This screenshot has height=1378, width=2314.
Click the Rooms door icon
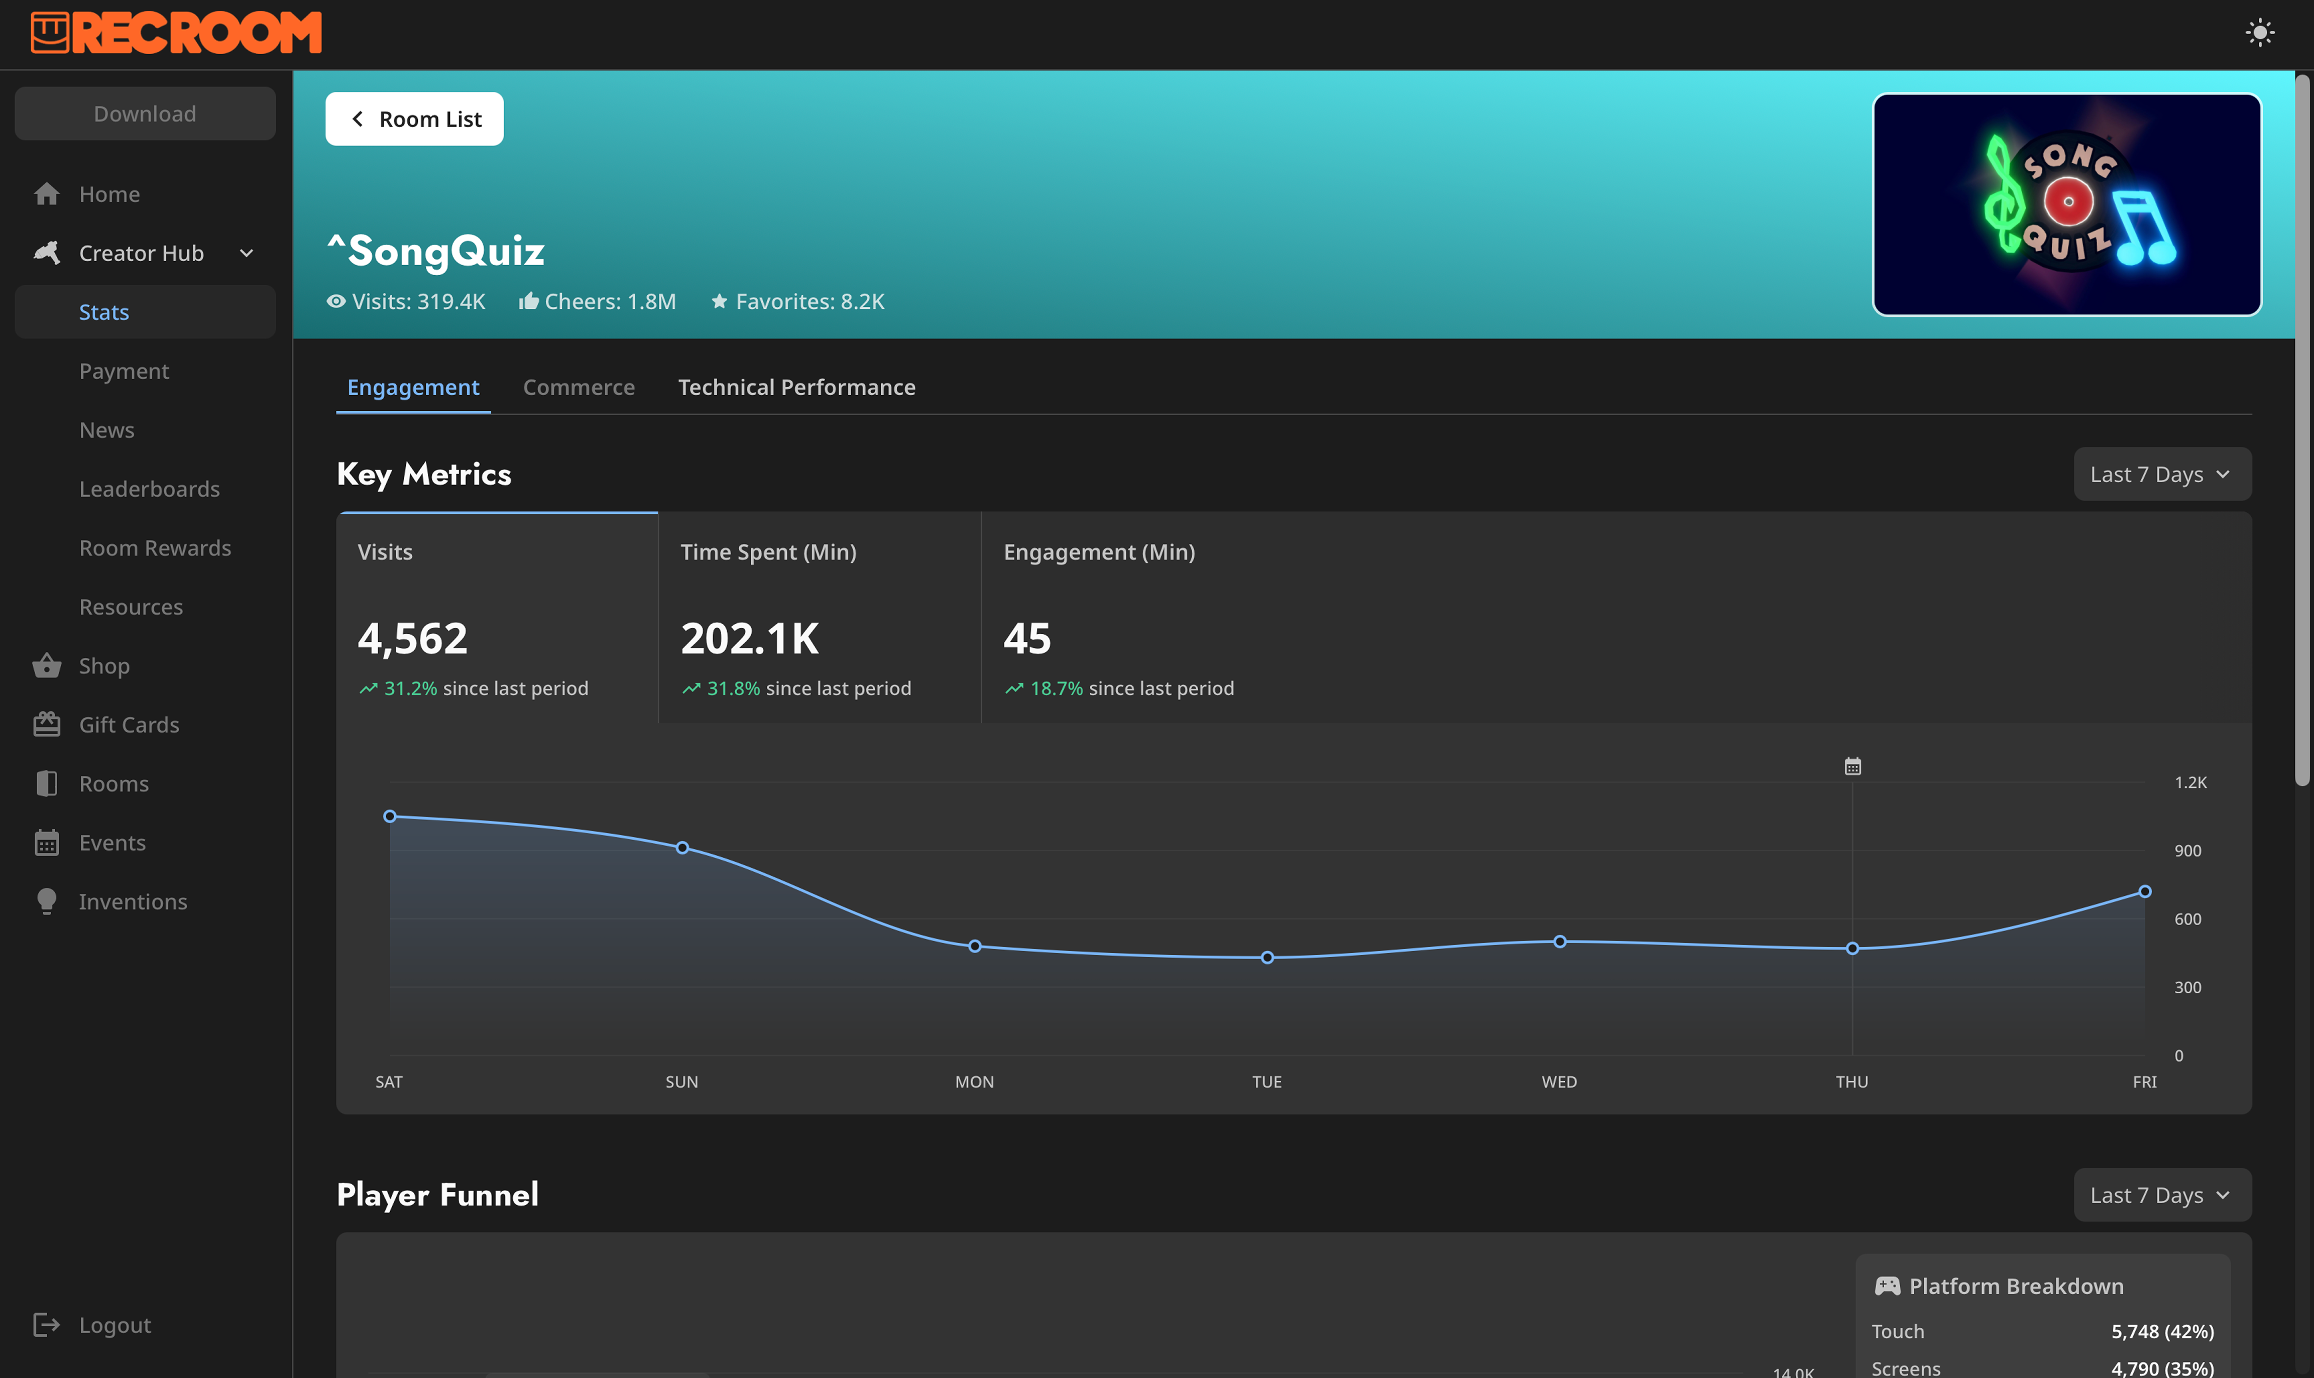click(x=46, y=784)
